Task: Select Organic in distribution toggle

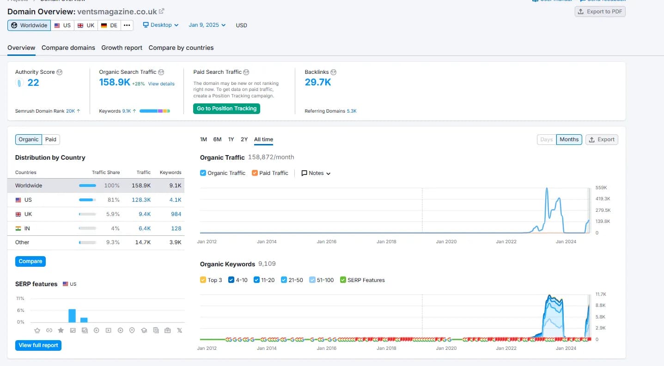Action: pos(29,139)
